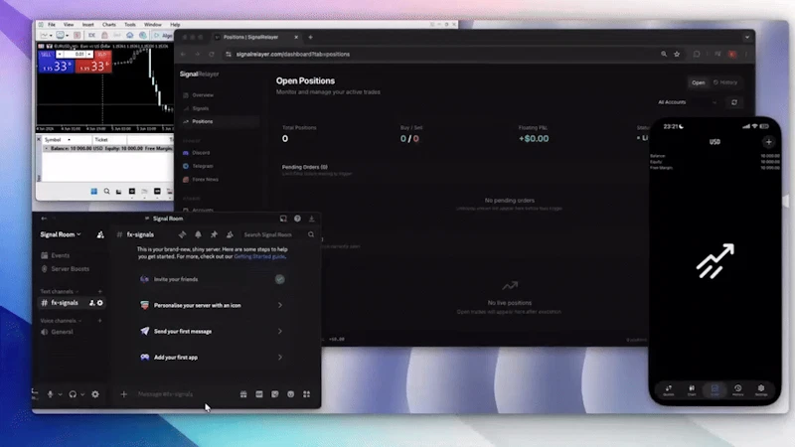Open Personalise your server with an icon
This screenshot has height=447, width=795.
click(212, 306)
